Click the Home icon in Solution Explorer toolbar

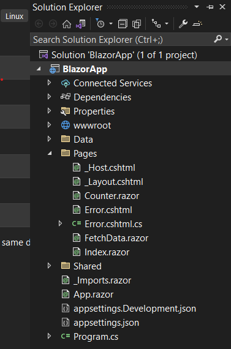coord(67,24)
